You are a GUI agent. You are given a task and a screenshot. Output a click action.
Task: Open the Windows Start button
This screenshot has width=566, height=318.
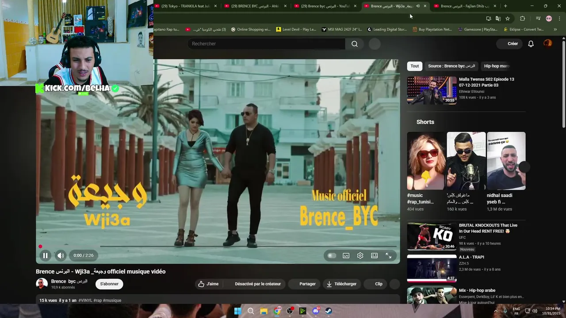[237, 311]
